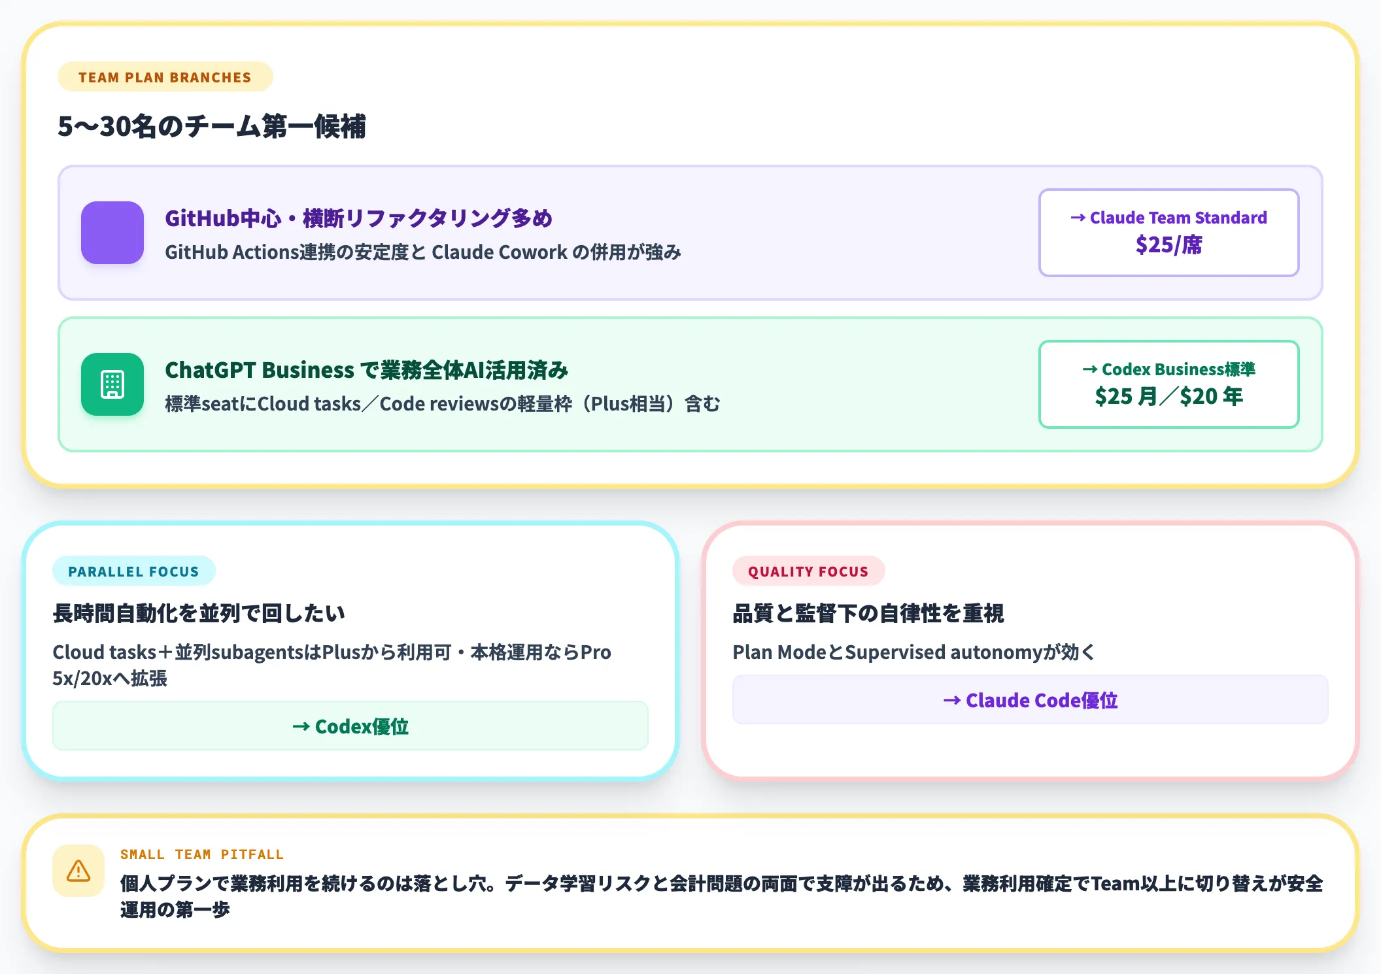This screenshot has height=974, width=1381.
Task: Click the TEAM PLAN BRANCHES badge
Action: coord(165,77)
